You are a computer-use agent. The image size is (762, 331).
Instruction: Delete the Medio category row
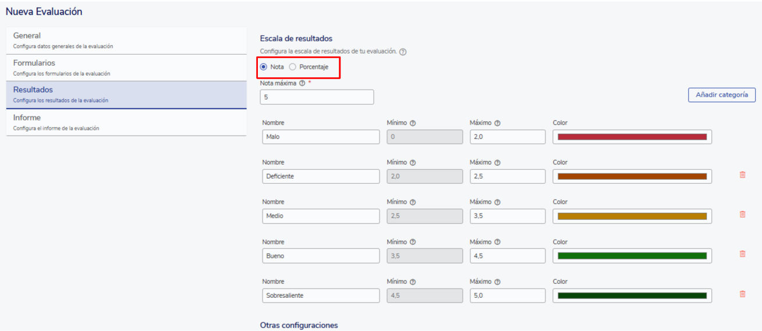tap(742, 215)
